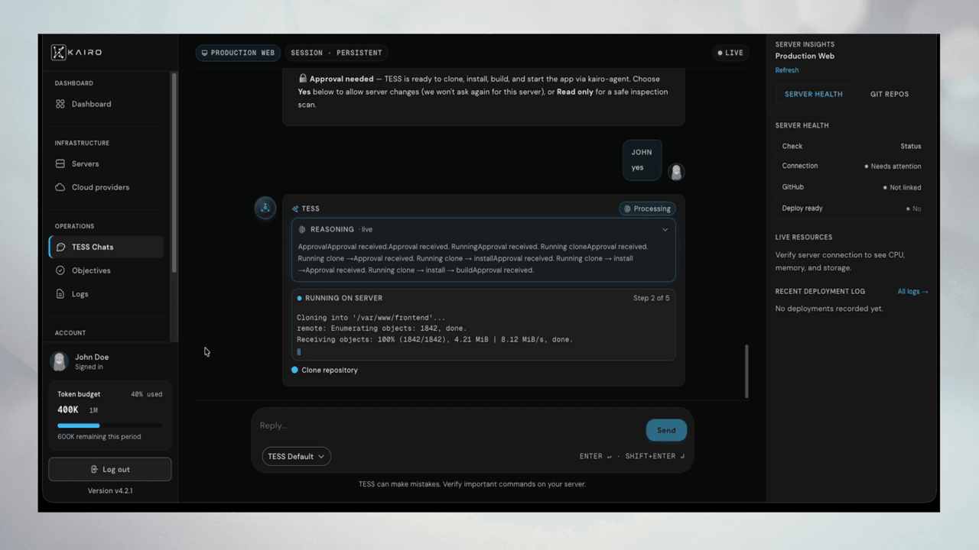Click the GitHub Not linked row

[x=851, y=187]
